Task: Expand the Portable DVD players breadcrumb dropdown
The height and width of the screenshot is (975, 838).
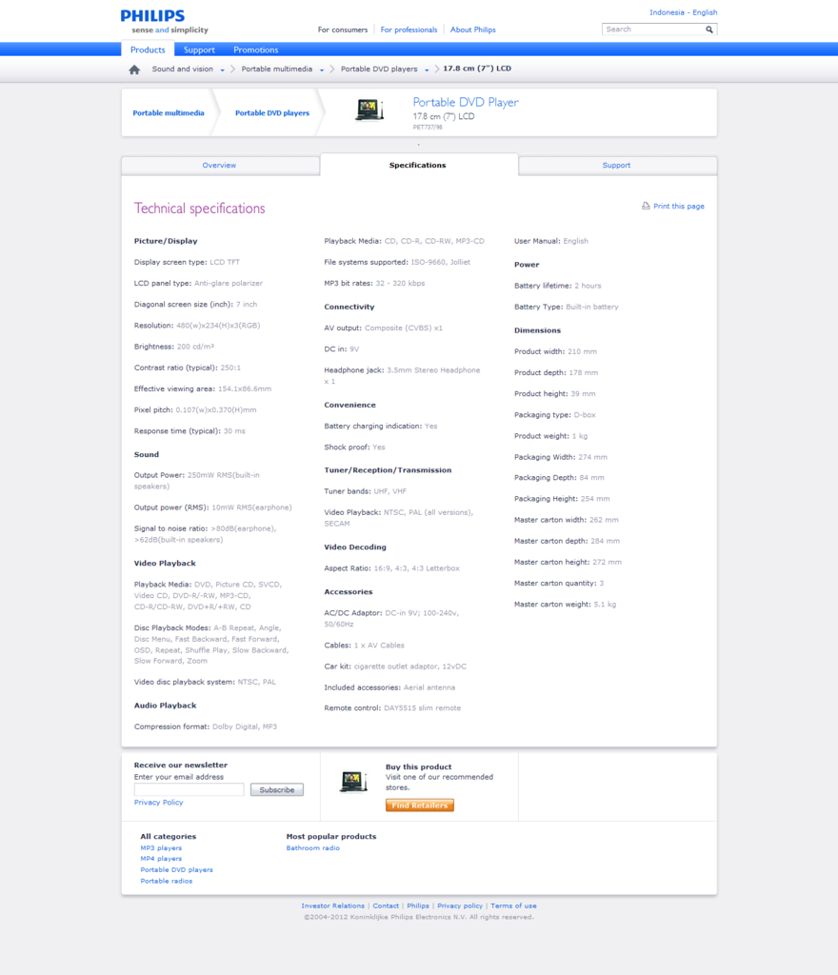Action: click(x=427, y=70)
